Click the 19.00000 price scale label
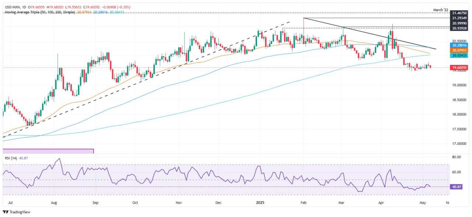Viewport: 472px width, 217px height. coord(460,85)
